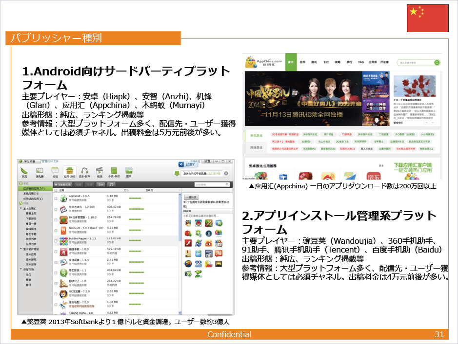The height and width of the screenshot is (344, 458).
Task: Collapse the 爱米软件商店 tree node
Action: coord(21,249)
